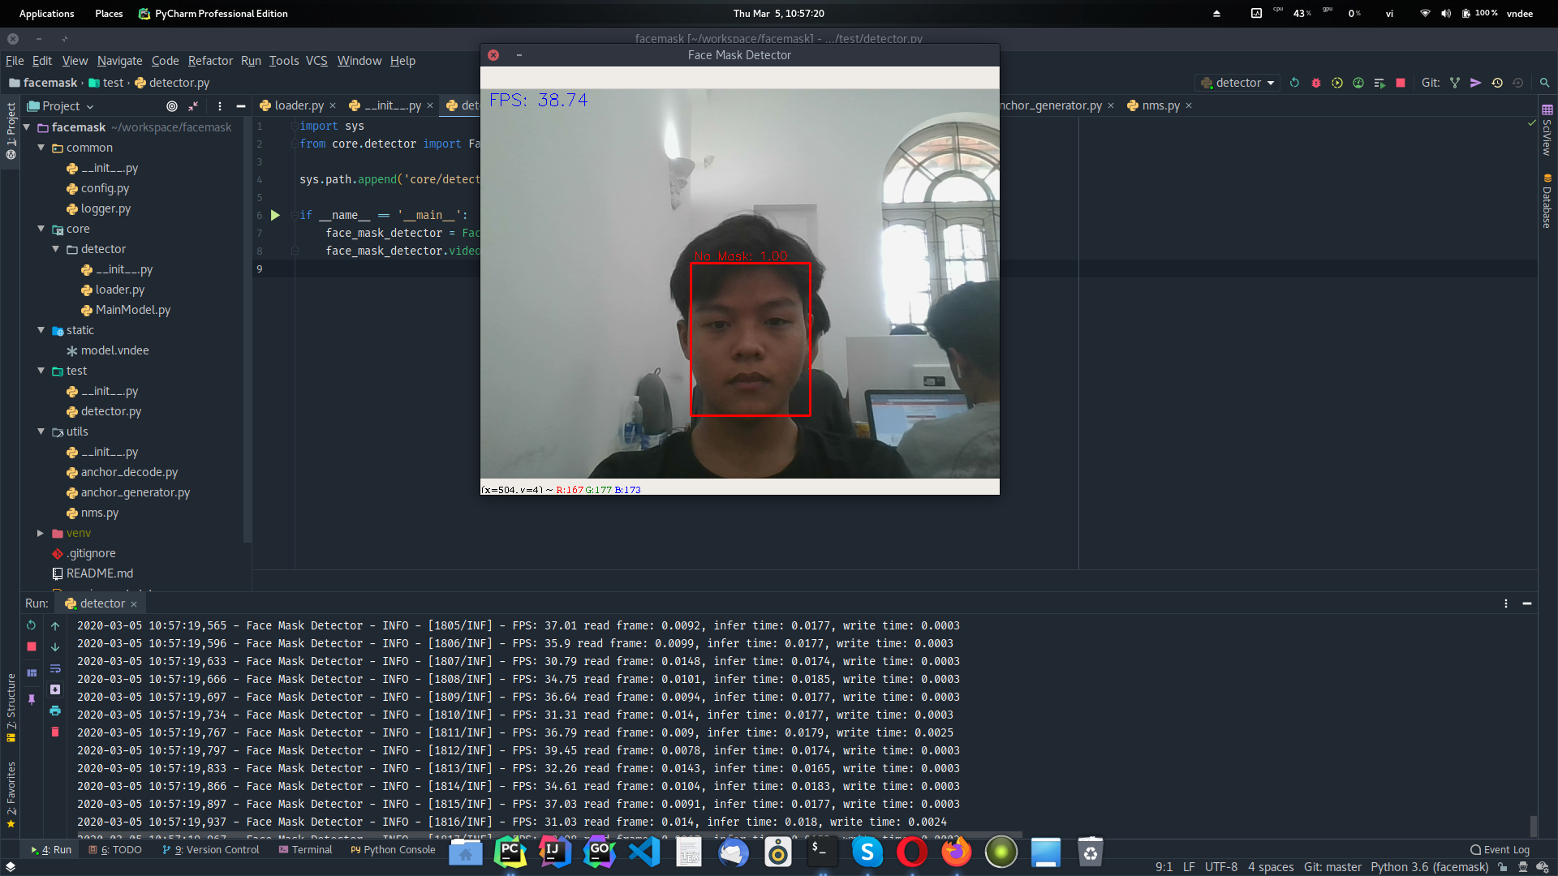The height and width of the screenshot is (876, 1558).
Task: Click the Run console vertical scrollbar
Action: point(1533,826)
